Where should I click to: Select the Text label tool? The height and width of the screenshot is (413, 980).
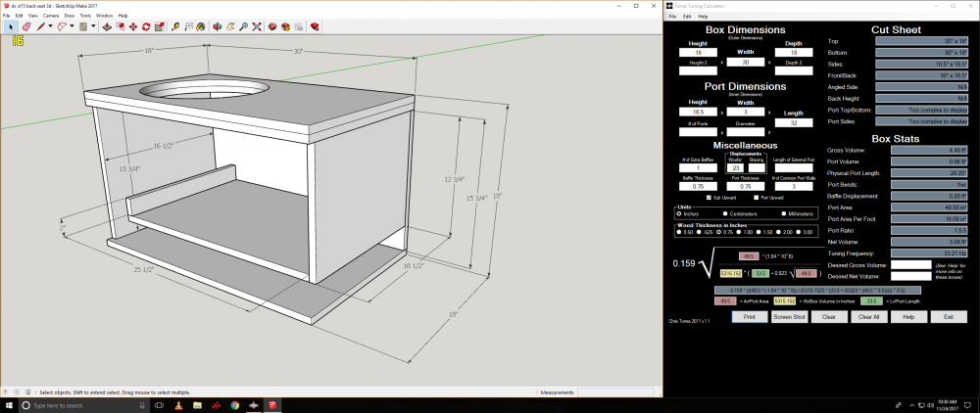189,26
